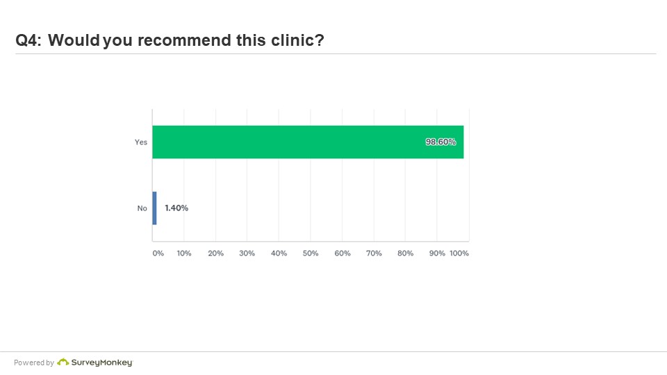Click the 100% axis tick label
This screenshot has height=375, width=667.
point(459,253)
